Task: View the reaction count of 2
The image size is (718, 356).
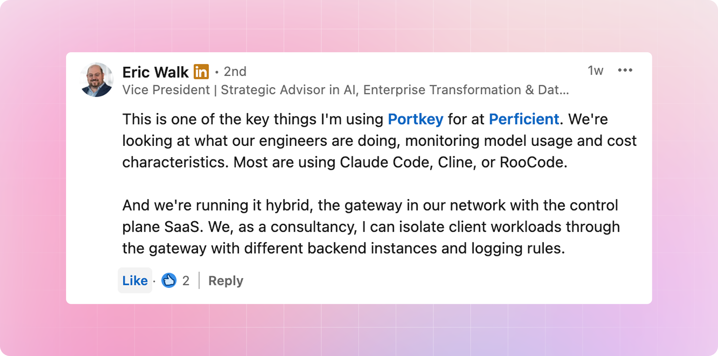Action: point(186,280)
